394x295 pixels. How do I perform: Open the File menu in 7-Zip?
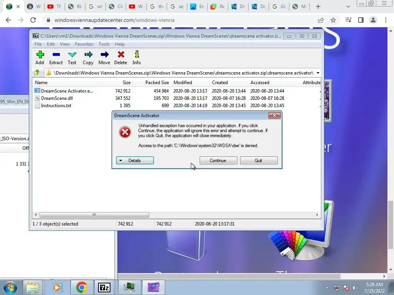point(38,44)
